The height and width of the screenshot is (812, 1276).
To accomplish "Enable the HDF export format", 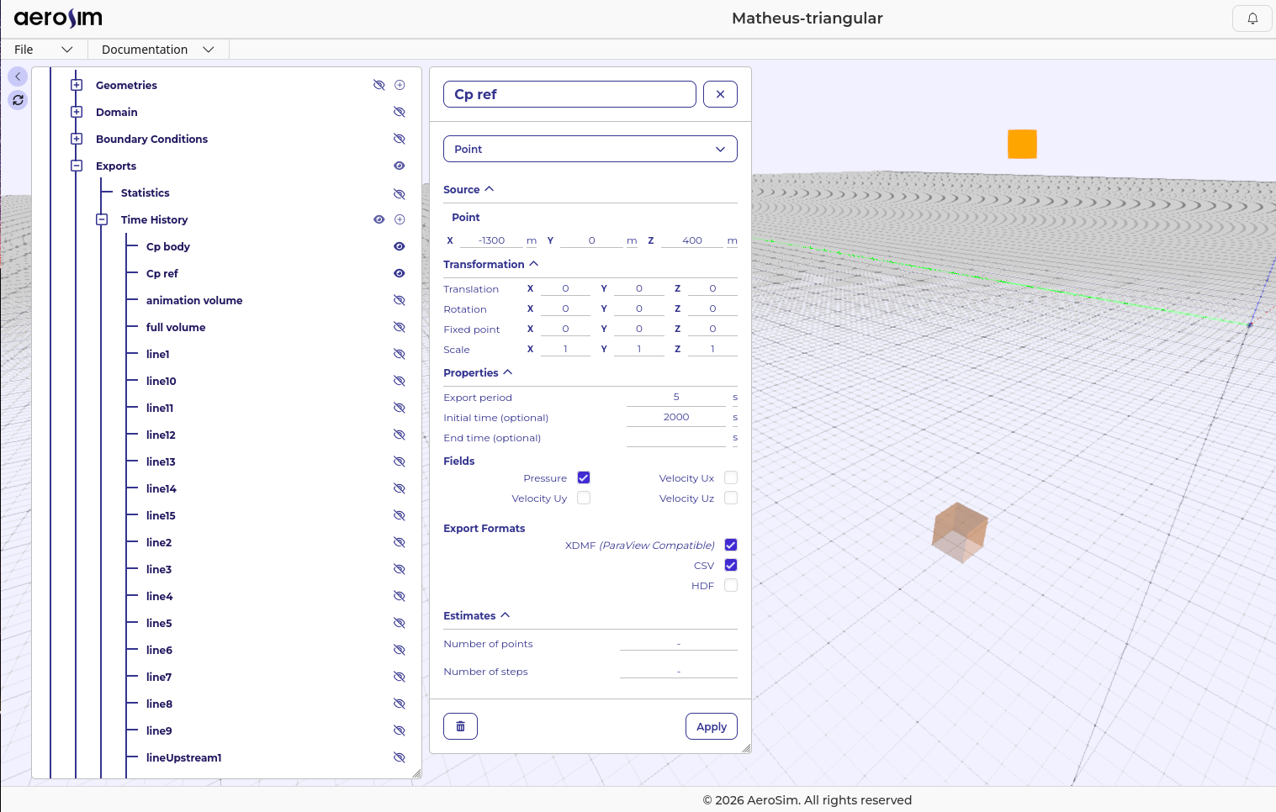I will pyautogui.click(x=731, y=585).
